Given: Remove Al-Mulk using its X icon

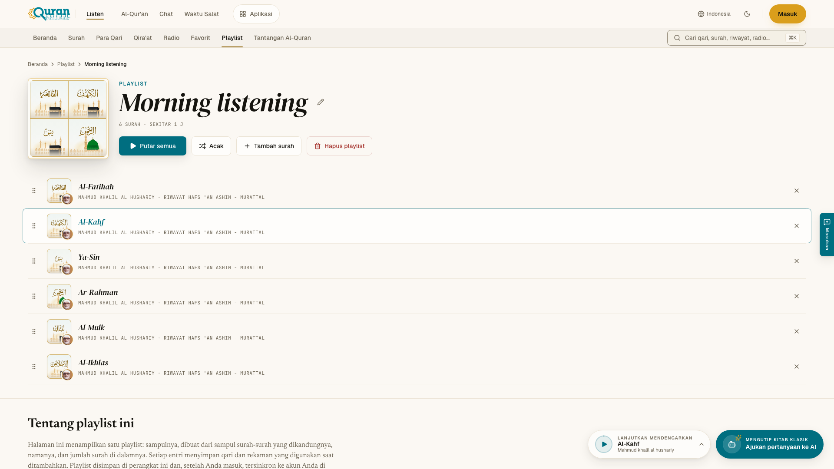Looking at the screenshot, I should (797, 331).
